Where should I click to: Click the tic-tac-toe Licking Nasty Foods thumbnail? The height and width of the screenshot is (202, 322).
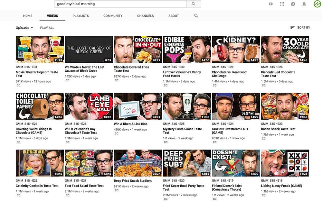tap(285, 163)
